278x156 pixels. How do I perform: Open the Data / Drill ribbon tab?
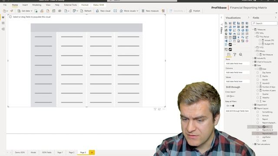(99, 5)
